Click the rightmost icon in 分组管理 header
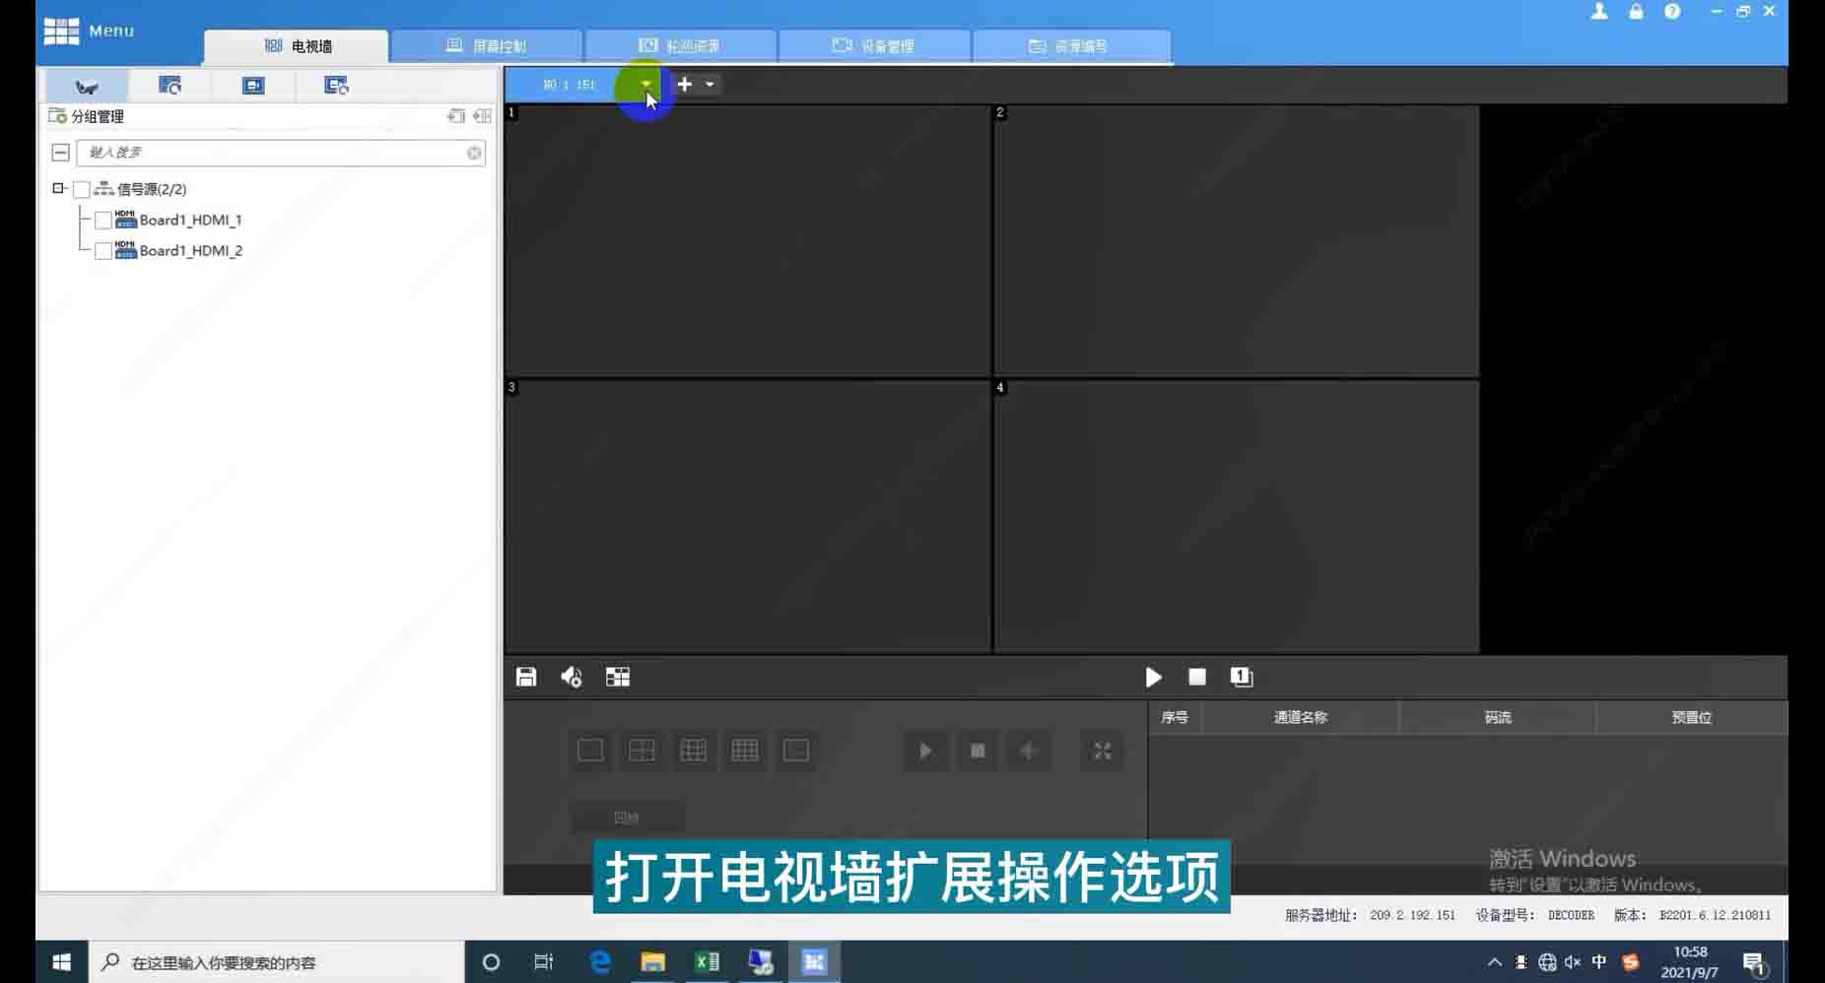Screen dimensions: 1825x983 click(x=482, y=115)
